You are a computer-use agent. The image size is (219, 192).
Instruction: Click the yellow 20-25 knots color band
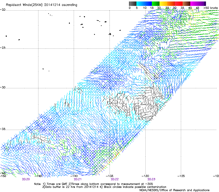pyautogui.click(x=163, y=4)
